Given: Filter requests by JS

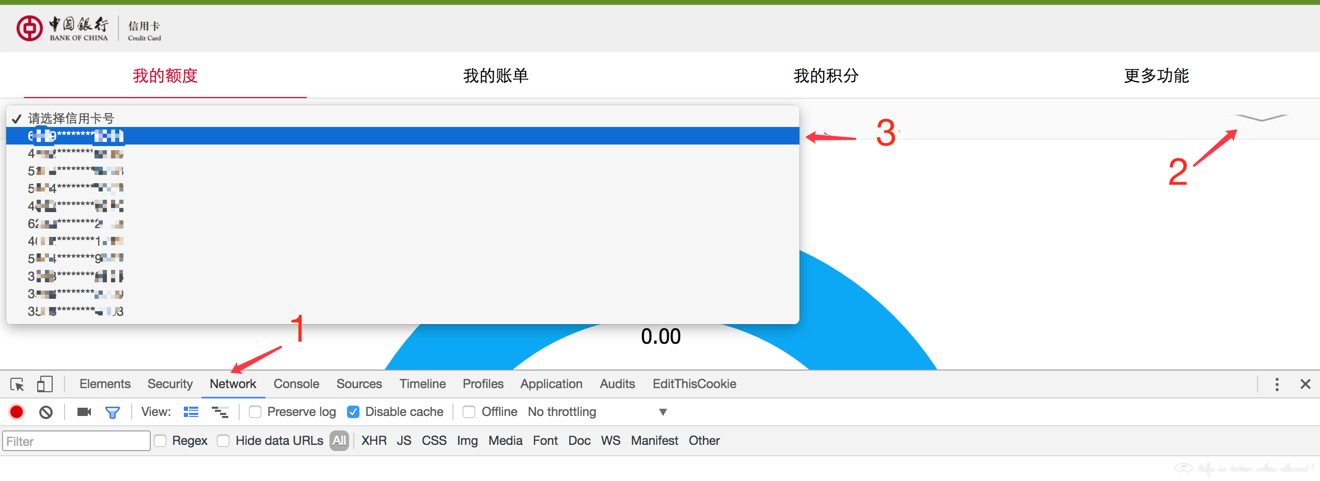Looking at the screenshot, I should point(404,441).
